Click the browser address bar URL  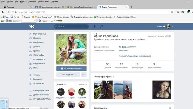(x=32, y=12)
